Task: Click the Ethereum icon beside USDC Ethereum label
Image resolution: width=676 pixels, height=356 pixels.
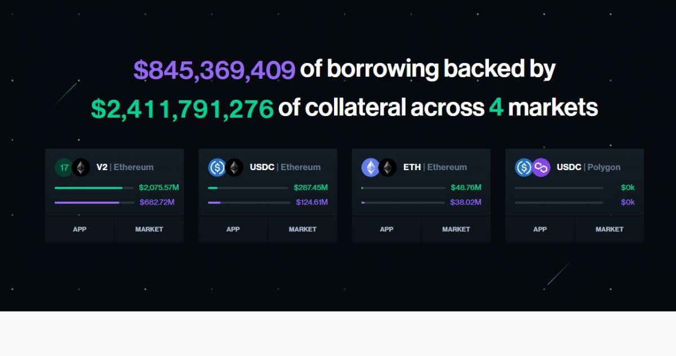Action: click(x=234, y=167)
